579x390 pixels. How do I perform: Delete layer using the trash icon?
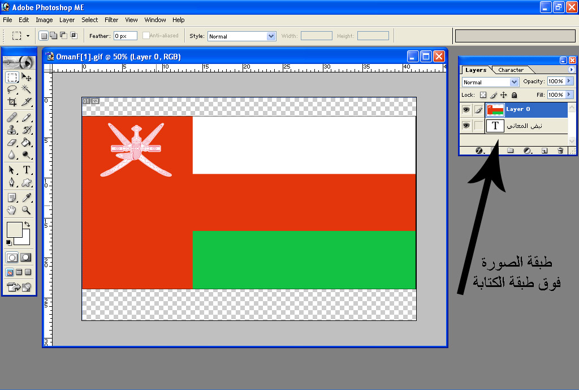(x=560, y=151)
